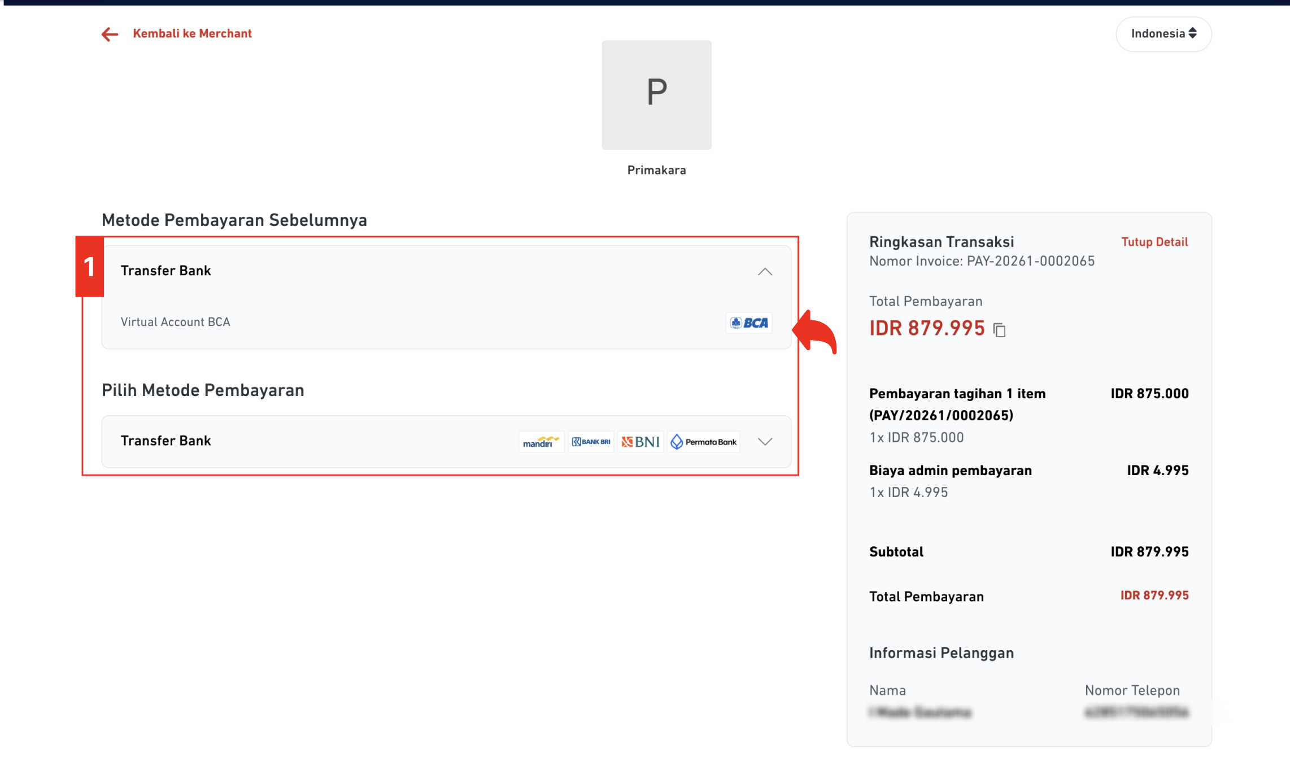The height and width of the screenshot is (766, 1290).
Task: Click the Mandiri bank logo
Action: click(541, 442)
